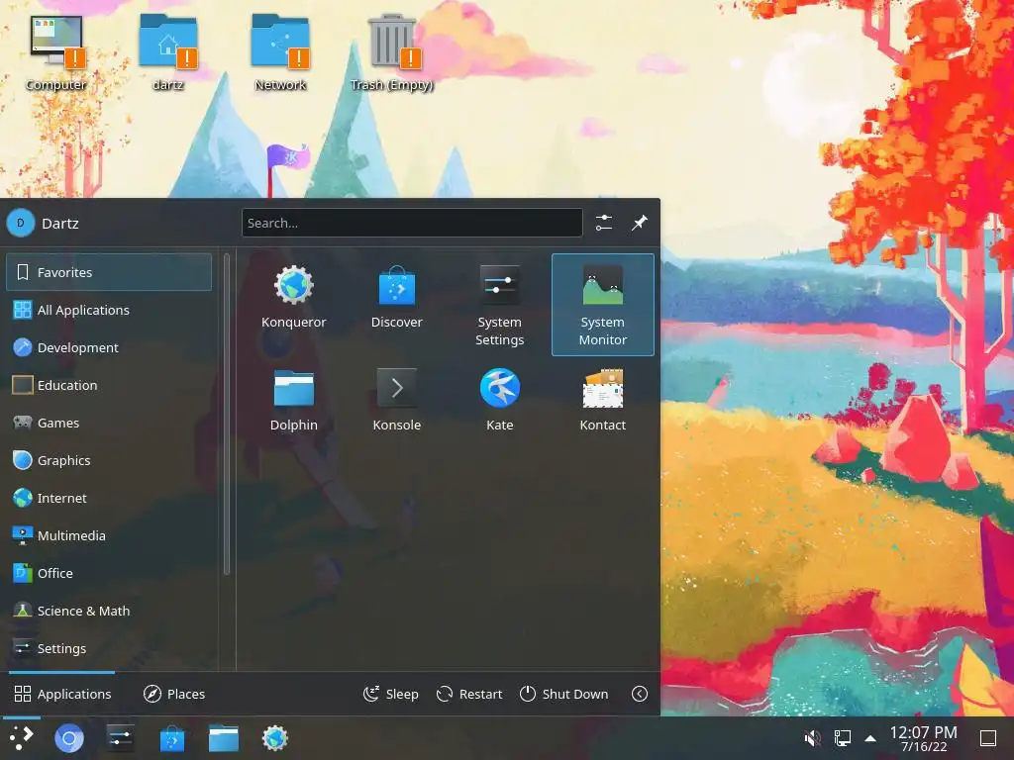
Task: Click in the Search field
Action: tap(412, 223)
